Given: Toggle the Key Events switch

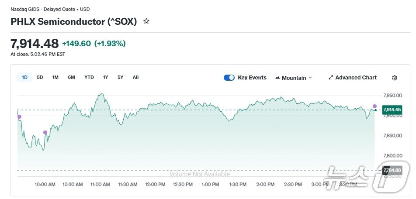Looking at the screenshot, I should [x=229, y=78].
